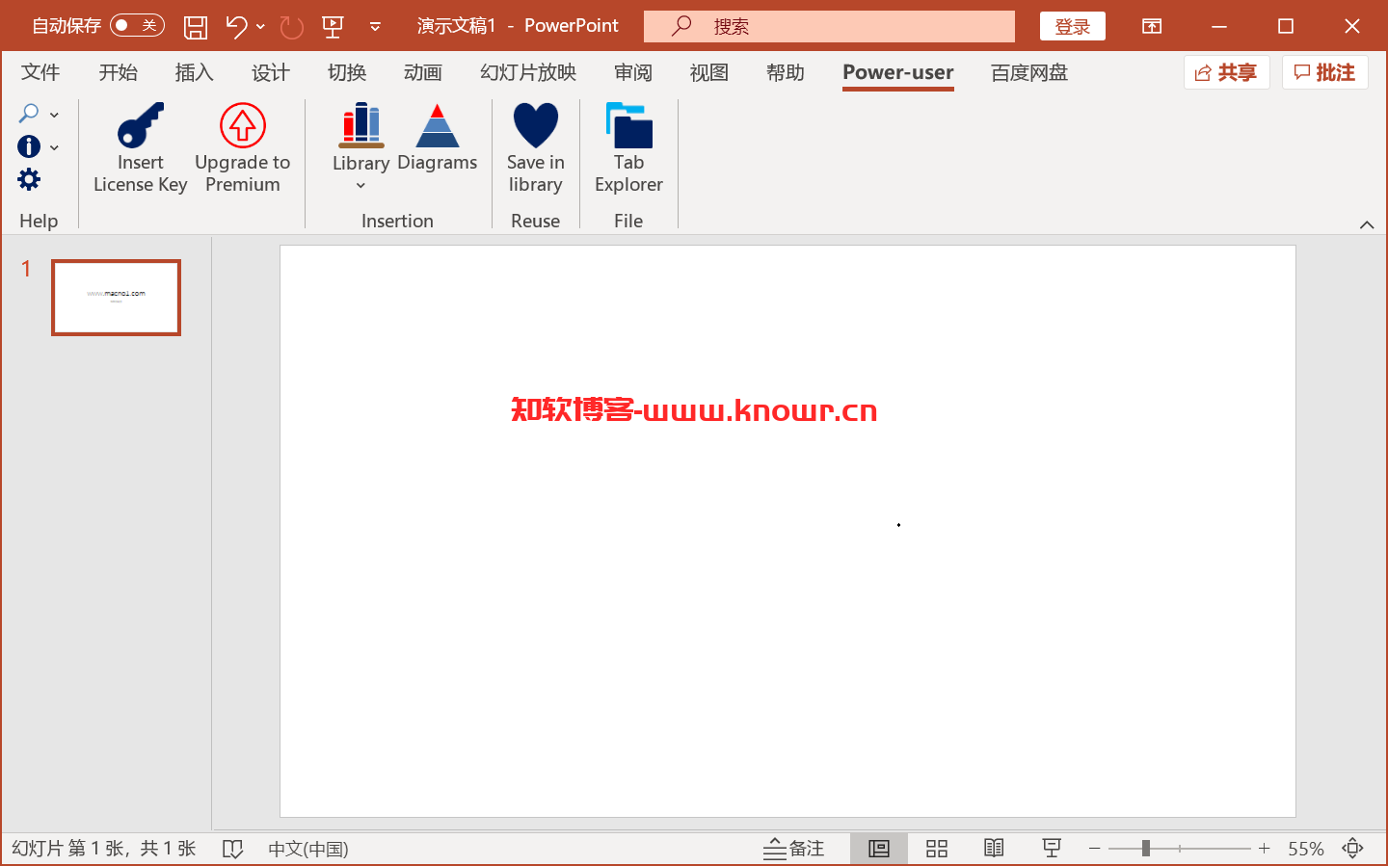1388x866 pixels.
Task: Click the 登录 sign-in button
Action: (1072, 27)
